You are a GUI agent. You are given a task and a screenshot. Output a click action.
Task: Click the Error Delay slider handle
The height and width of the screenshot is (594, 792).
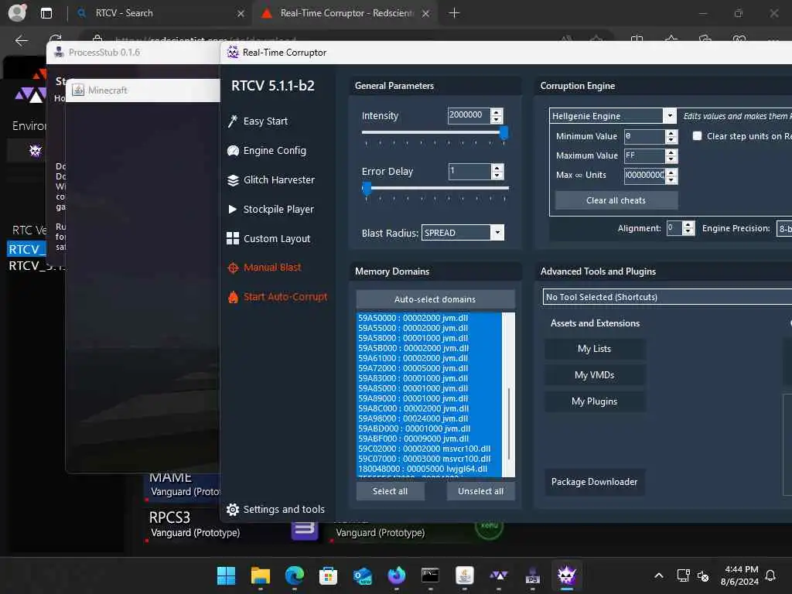(367, 189)
